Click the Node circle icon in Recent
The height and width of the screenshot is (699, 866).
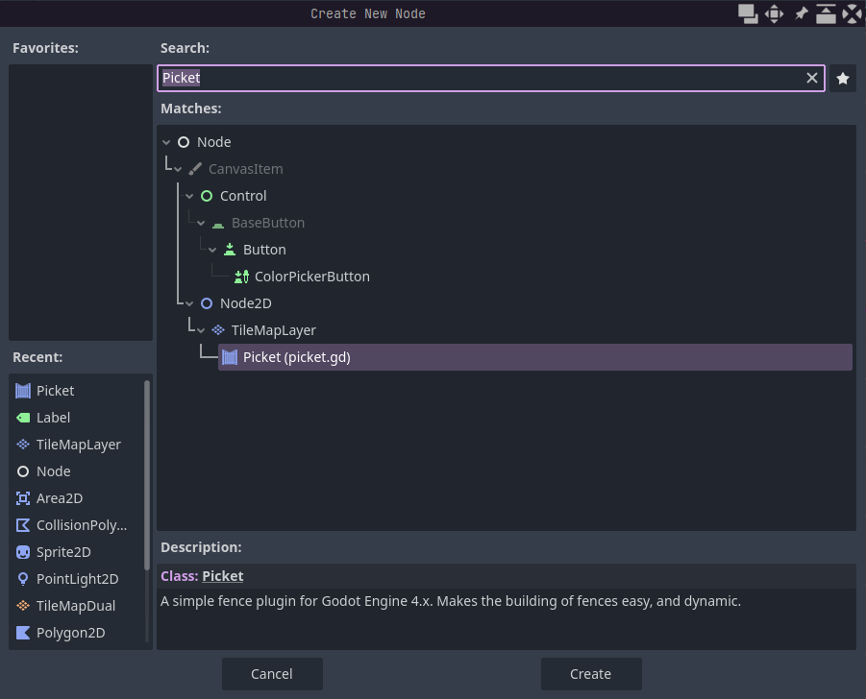point(23,471)
